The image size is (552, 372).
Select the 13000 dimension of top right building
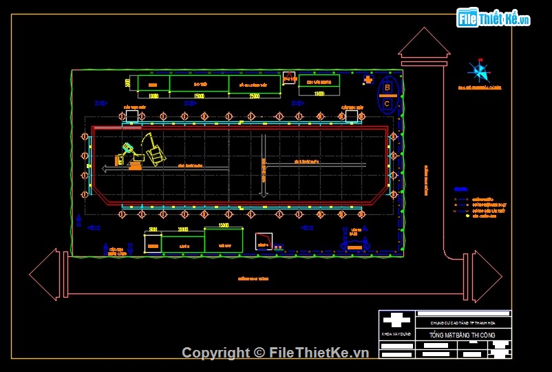tap(319, 94)
